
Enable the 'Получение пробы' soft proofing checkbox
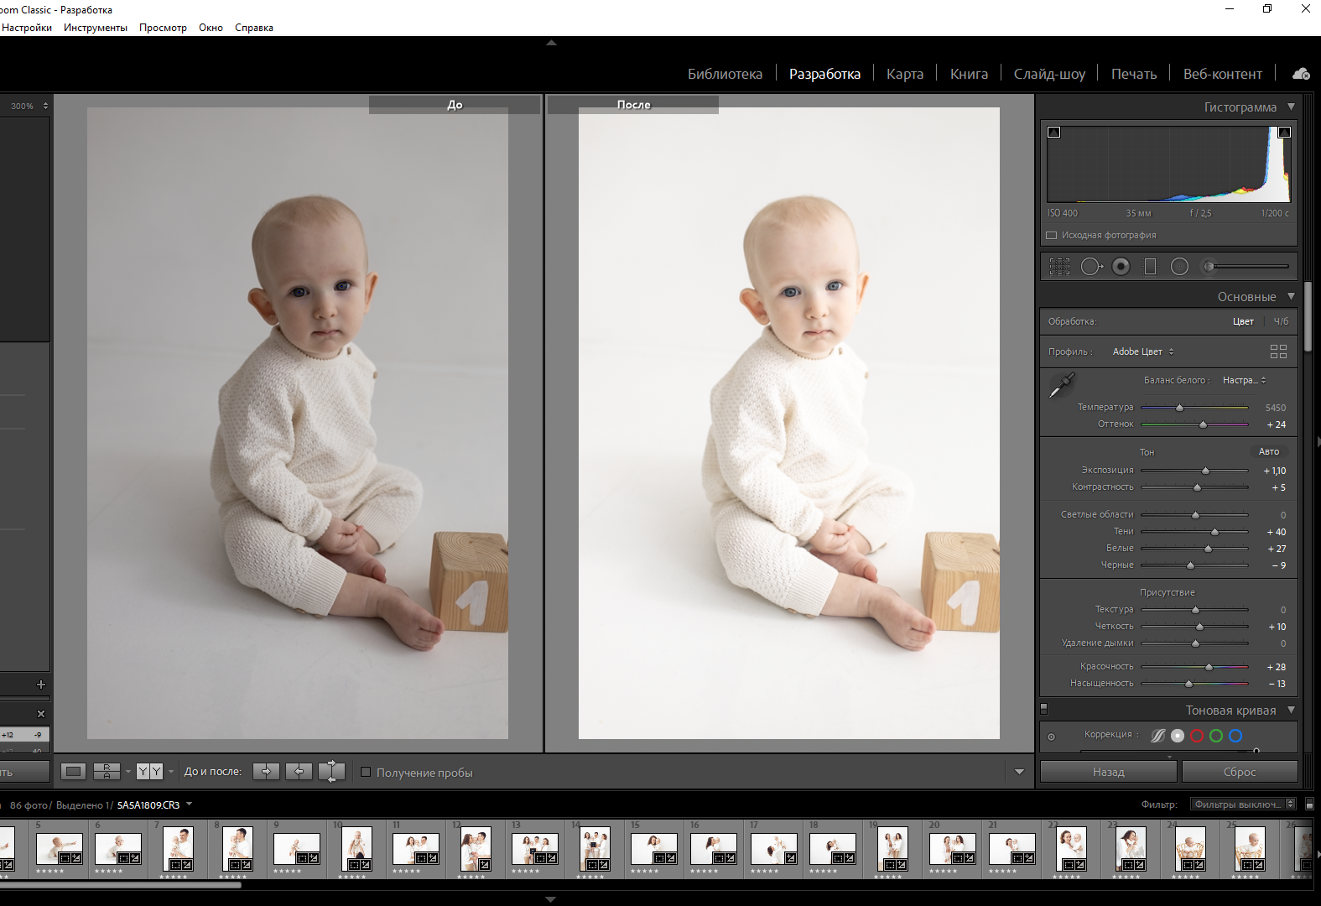tap(366, 772)
